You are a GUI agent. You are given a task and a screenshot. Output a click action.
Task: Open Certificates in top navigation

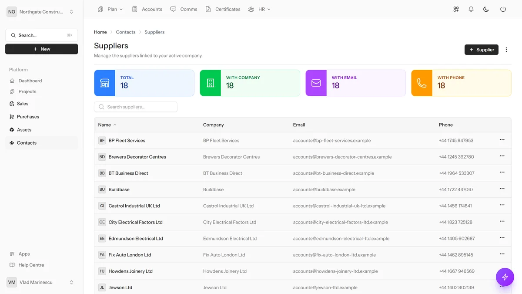coord(223,9)
